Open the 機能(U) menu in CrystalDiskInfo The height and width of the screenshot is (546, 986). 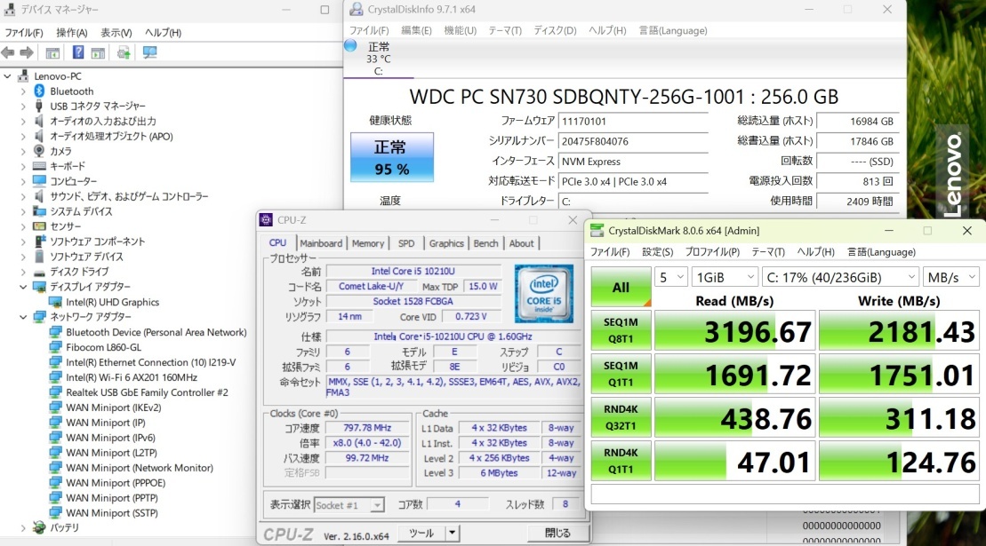(x=460, y=30)
